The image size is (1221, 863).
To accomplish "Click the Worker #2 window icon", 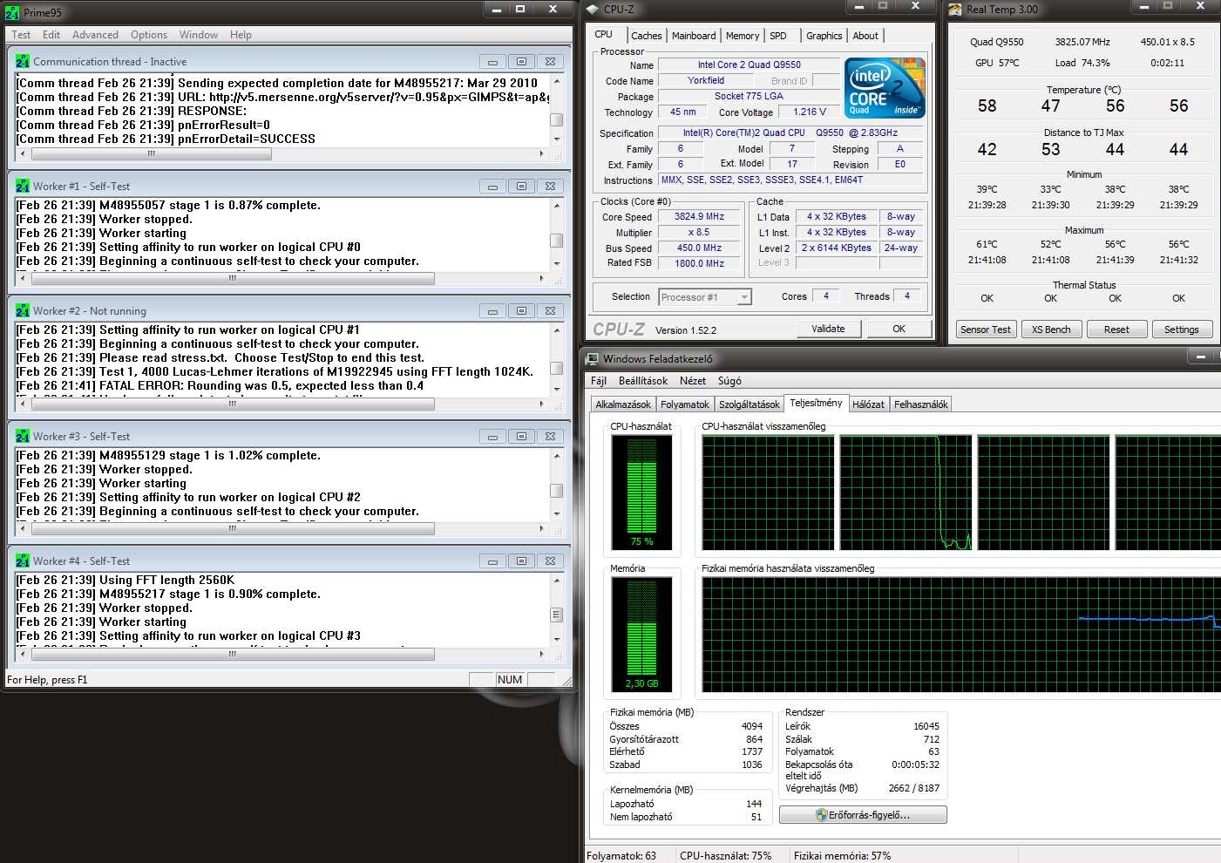I will (x=23, y=310).
